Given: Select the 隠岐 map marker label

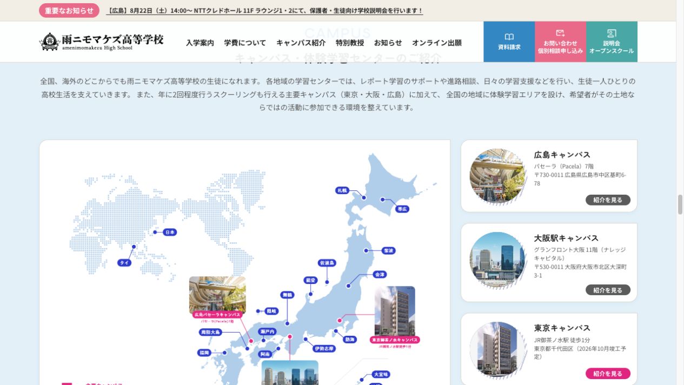Looking at the screenshot, I should (x=271, y=311).
